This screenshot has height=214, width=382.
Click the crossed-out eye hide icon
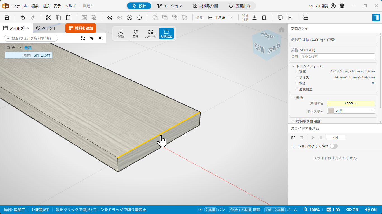coord(110,18)
